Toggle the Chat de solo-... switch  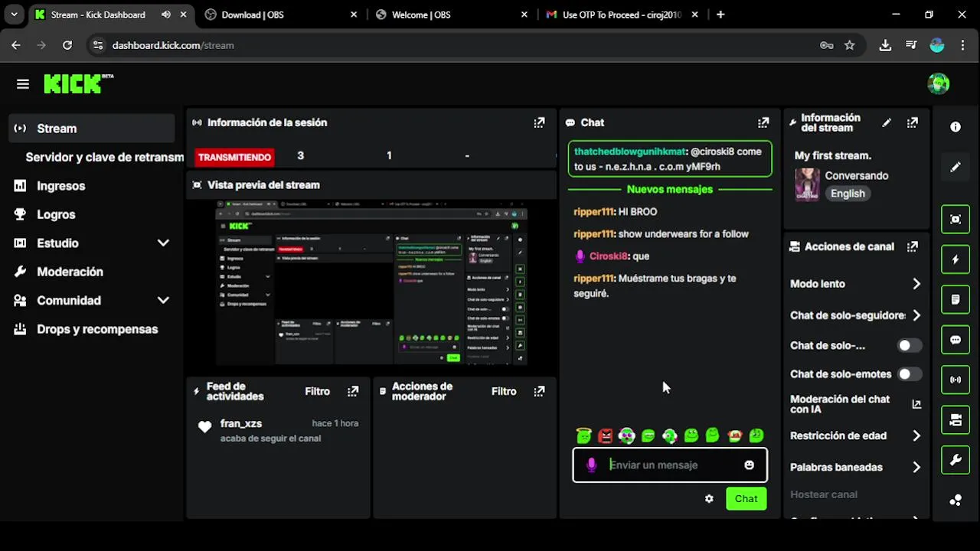(x=909, y=345)
